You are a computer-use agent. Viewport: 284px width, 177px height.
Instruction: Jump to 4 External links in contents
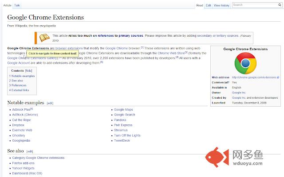(x=19, y=90)
